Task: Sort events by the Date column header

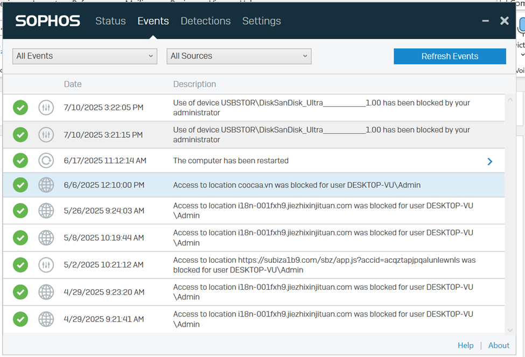Action: tap(73, 84)
